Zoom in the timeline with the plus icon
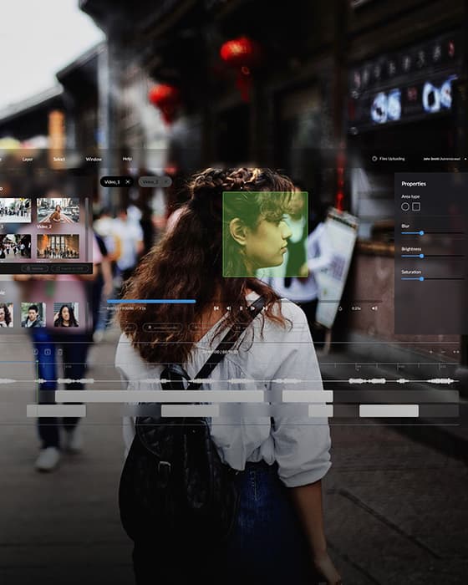Image resolution: width=468 pixels, height=585 pixels. pyautogui.click(x=430, y=352)
